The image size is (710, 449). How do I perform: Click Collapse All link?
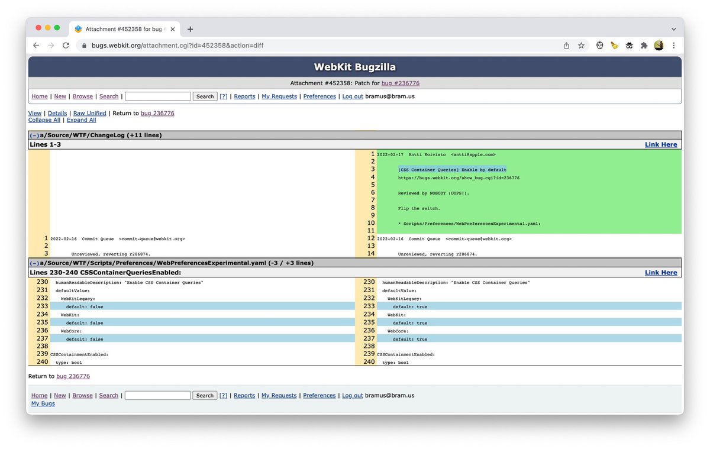(x=44, y=120)
